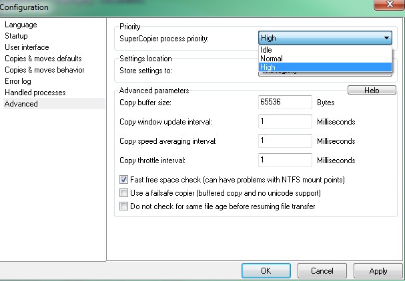405x281 pixels.
Task: Choose Normal process priority option
Action: coord(272,59)
